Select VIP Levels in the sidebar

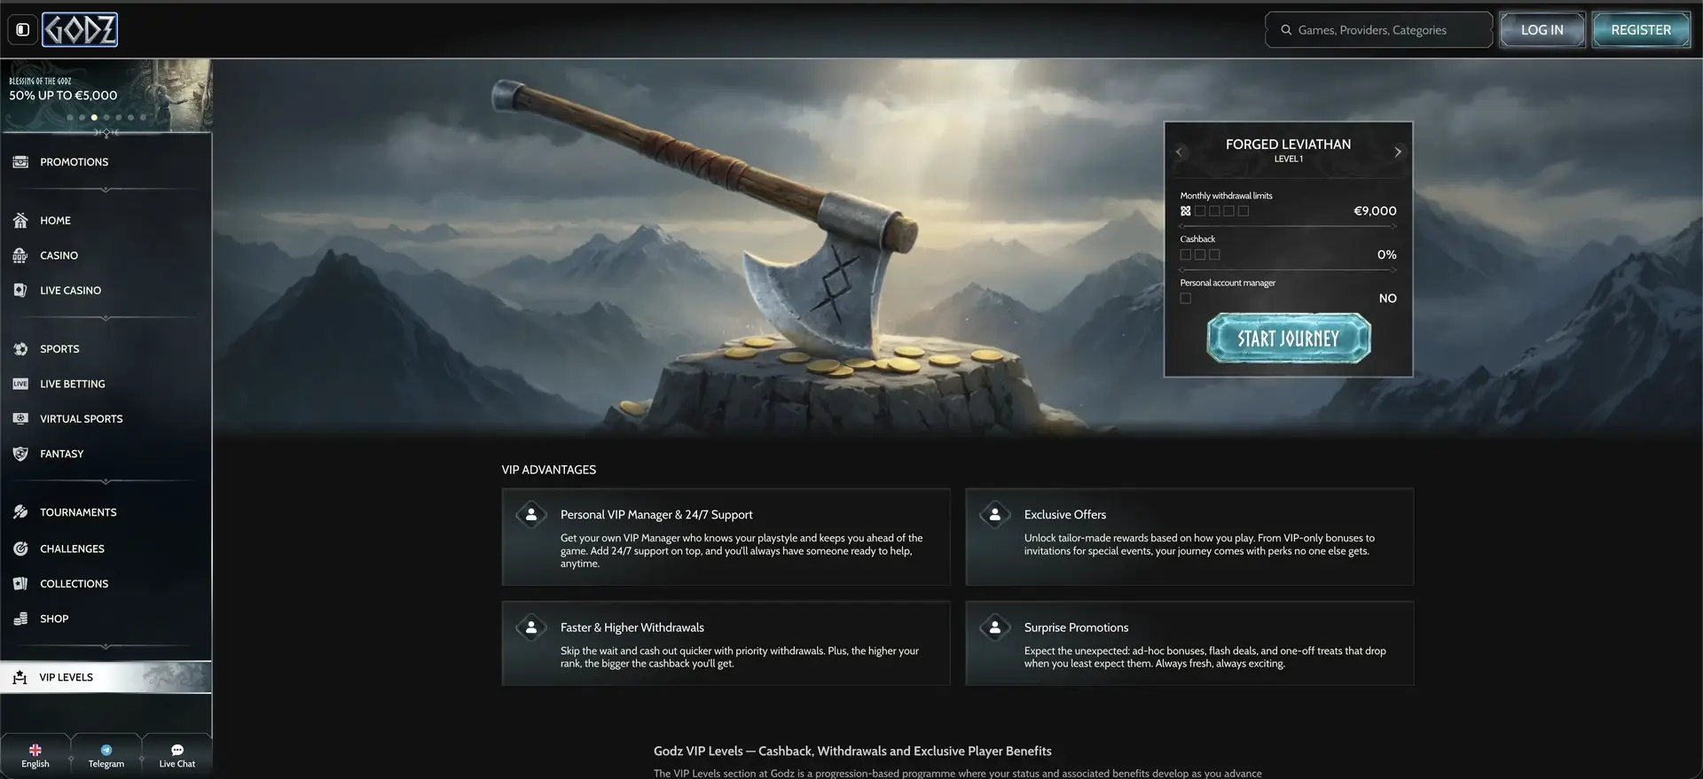[x=106, y=677]
